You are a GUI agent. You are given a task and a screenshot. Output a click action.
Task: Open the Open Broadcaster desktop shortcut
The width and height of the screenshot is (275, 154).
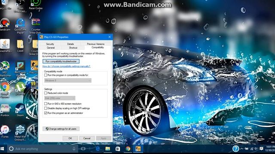click(20, 6)
